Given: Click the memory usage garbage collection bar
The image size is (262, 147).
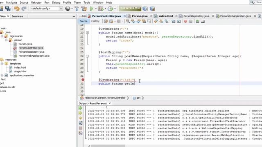Looking at the screenshot, I should [130, 9].
